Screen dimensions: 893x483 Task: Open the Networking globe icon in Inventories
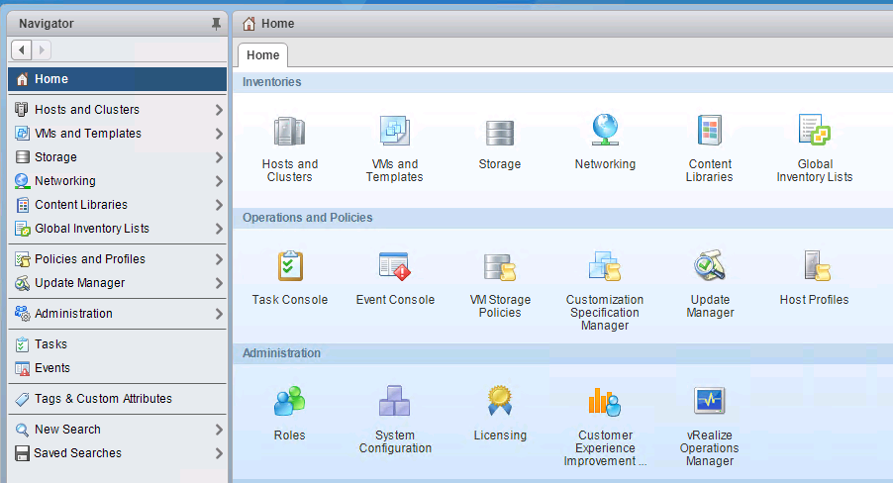tap(605, 130)
